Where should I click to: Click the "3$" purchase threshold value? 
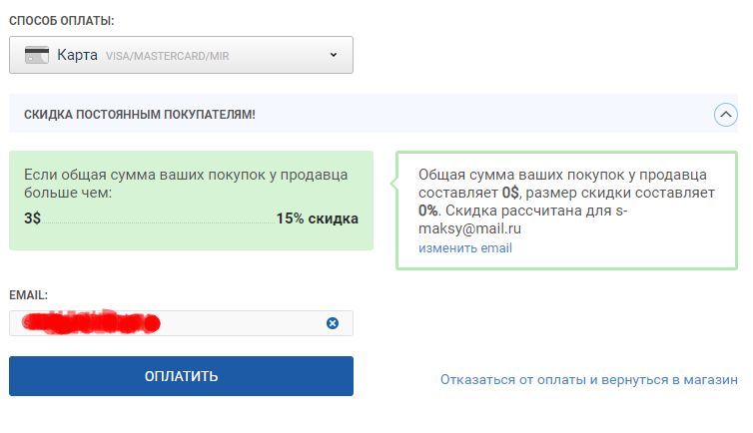tap(32, 218)
